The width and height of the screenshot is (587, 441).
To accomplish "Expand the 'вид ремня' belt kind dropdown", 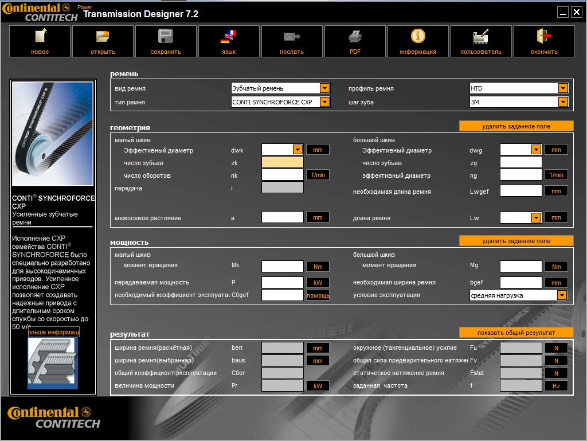I will (x=324, y=88).
